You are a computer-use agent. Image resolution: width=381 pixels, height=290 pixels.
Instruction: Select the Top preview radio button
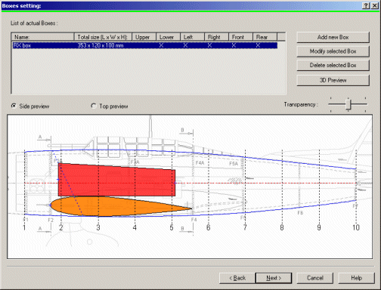coord(94,106)
